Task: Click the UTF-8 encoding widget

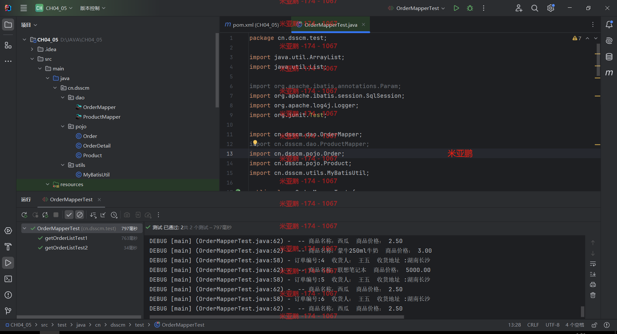Action: 552,325
